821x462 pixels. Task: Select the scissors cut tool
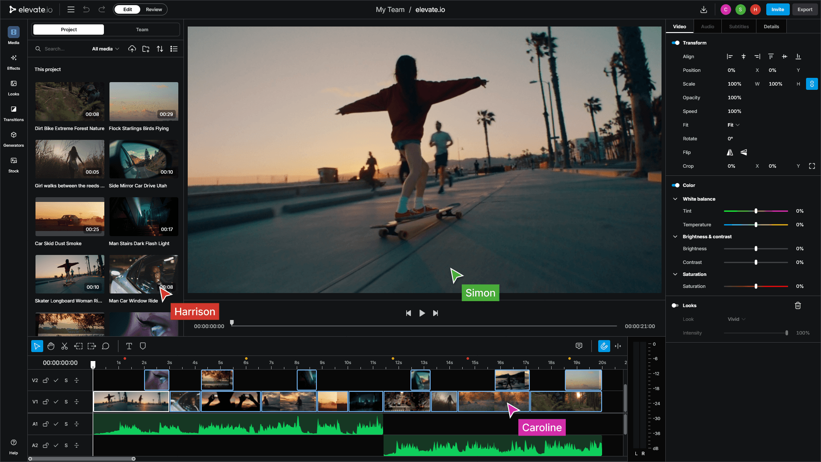tap(65, 346)
